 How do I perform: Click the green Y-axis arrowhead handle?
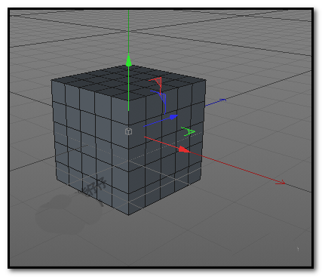[129, 60]
